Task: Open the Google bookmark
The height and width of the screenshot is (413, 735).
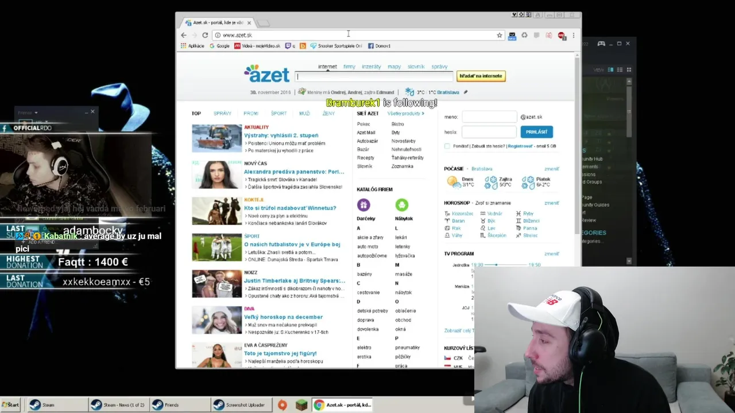Action: [x=219, y=46]
